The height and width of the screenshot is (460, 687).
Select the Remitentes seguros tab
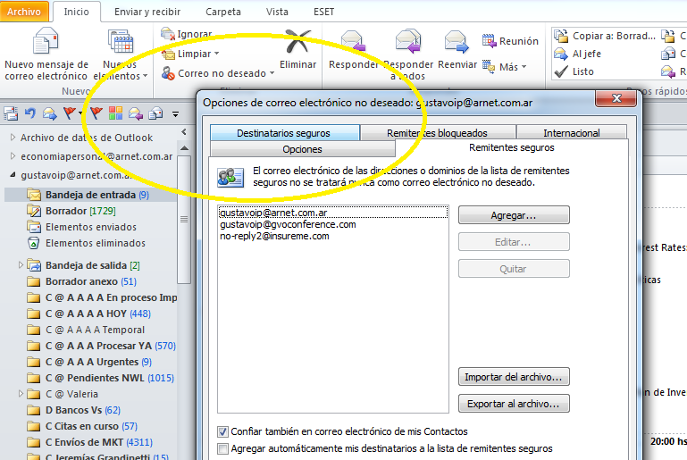tap(511, 147)
